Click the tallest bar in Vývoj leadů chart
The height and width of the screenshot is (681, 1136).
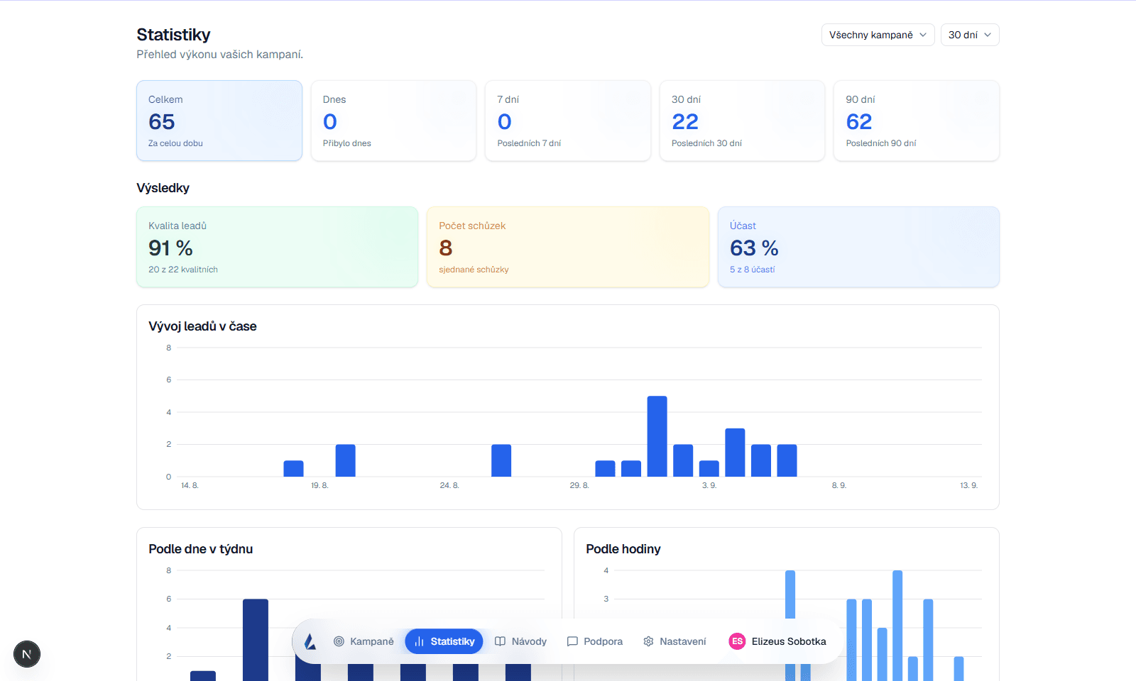tap(657, 436)
